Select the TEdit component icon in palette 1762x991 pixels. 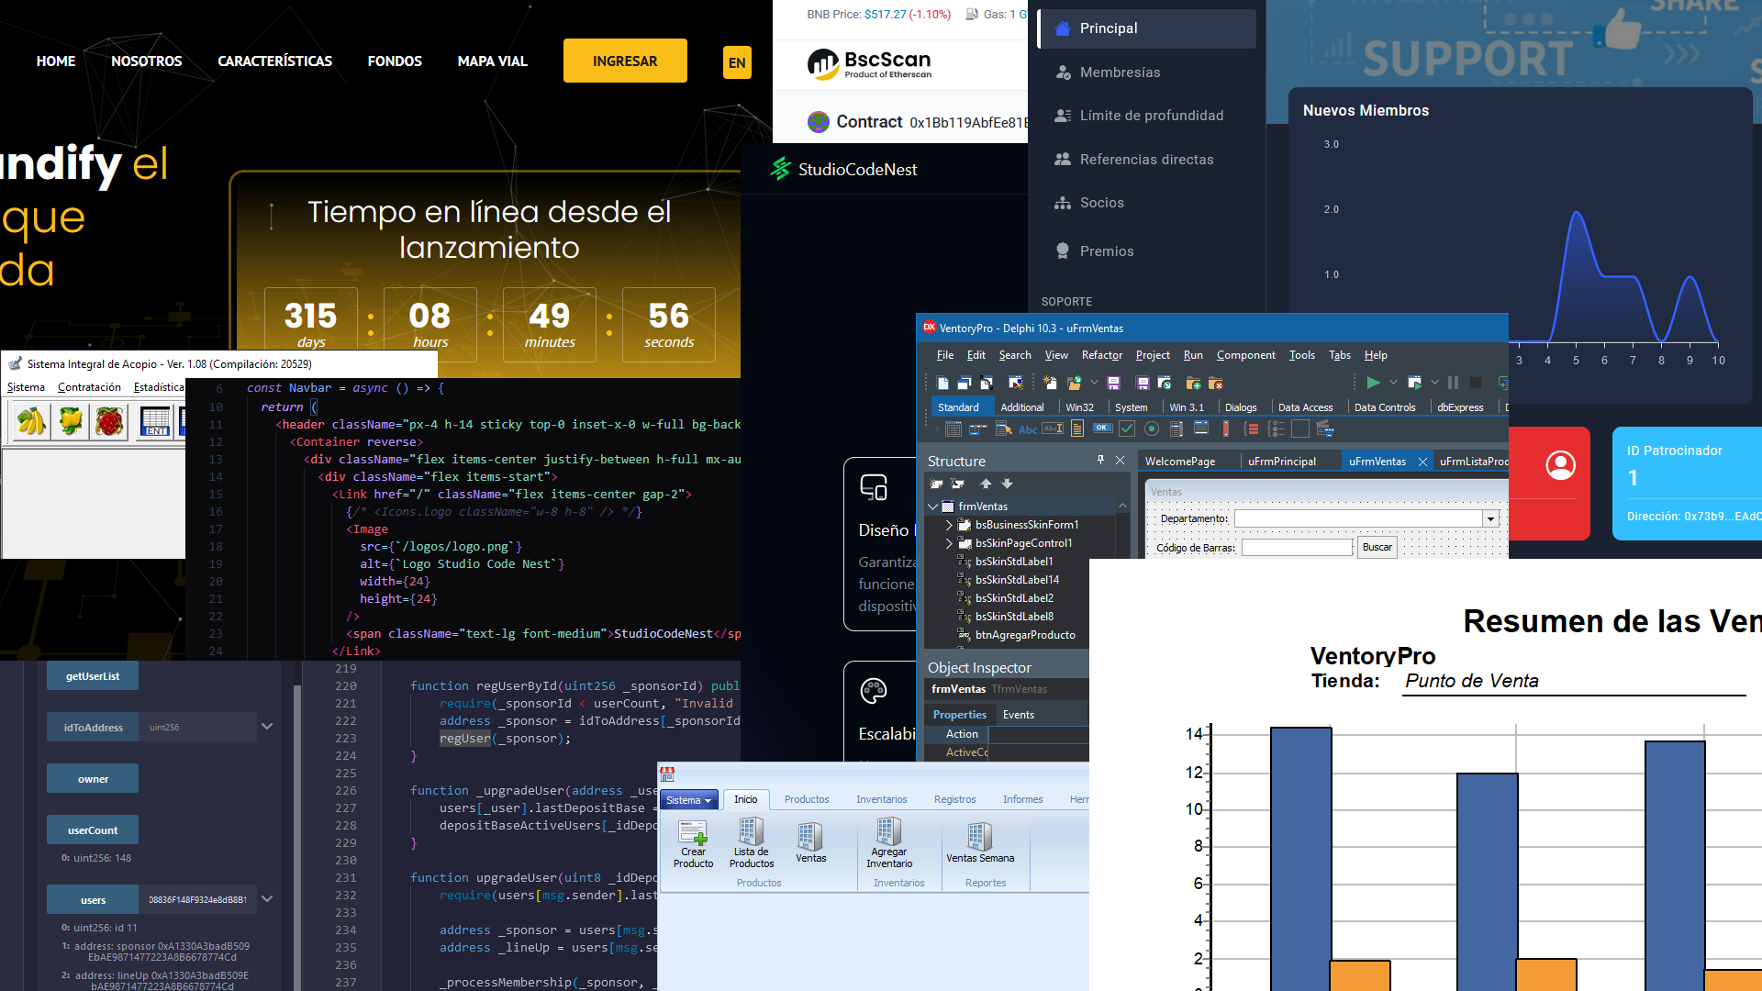pos(1053,429)
